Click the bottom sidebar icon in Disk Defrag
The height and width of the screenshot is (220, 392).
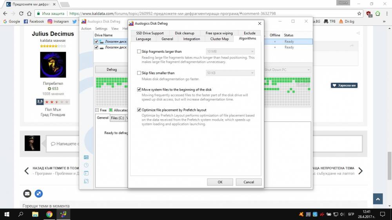tap(86, 181)
